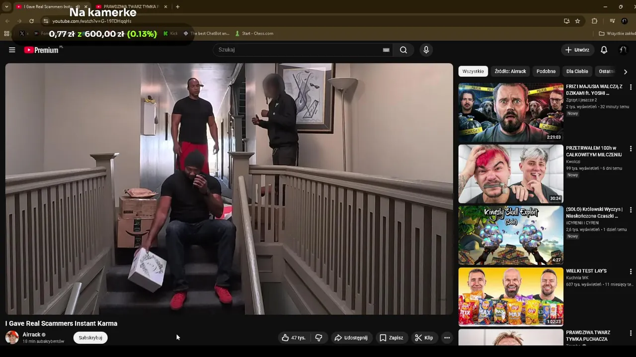Open browser profile avatar

click(625, 21)
